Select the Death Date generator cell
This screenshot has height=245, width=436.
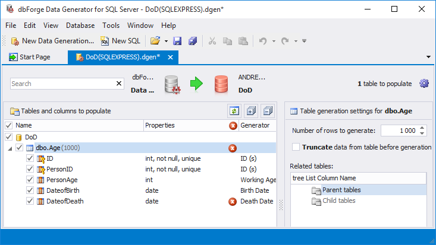click(258, 201)
